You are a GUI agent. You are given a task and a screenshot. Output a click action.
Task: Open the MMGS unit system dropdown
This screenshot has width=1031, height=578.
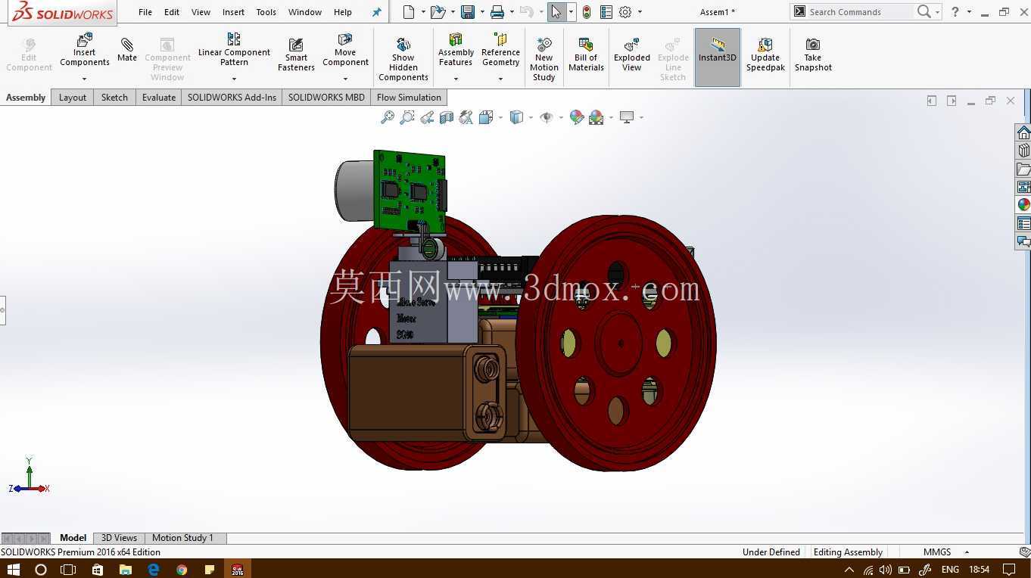click(x=967, y=552)
